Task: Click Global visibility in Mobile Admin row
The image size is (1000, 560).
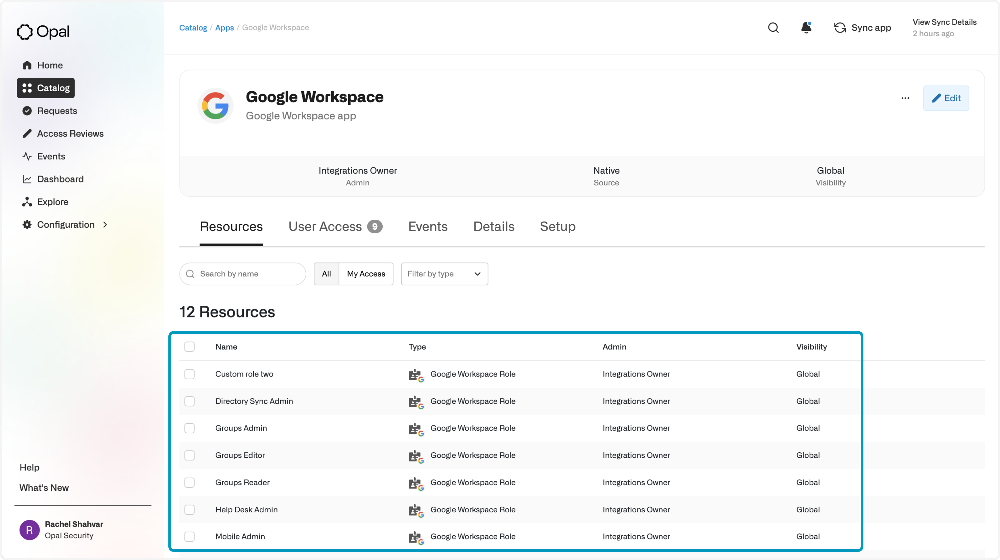Action: (808, 536)
